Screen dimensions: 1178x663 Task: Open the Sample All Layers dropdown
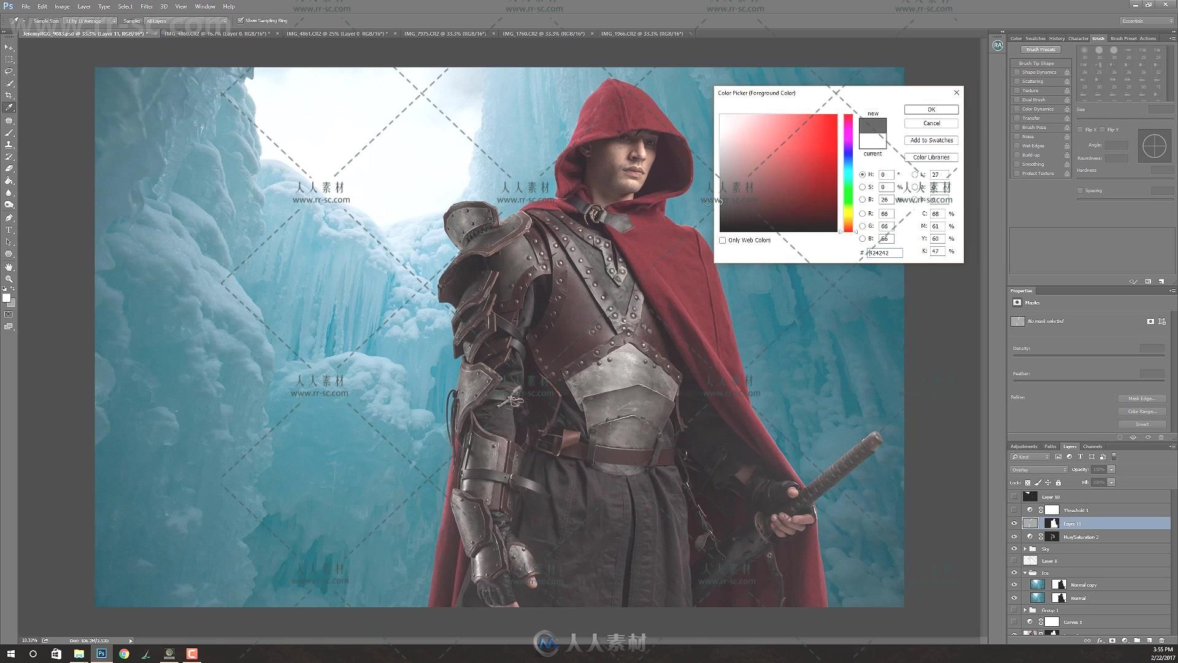186,21
